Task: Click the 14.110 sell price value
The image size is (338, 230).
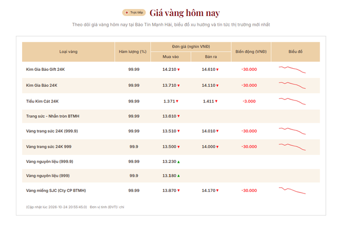Action: (209, 86)
